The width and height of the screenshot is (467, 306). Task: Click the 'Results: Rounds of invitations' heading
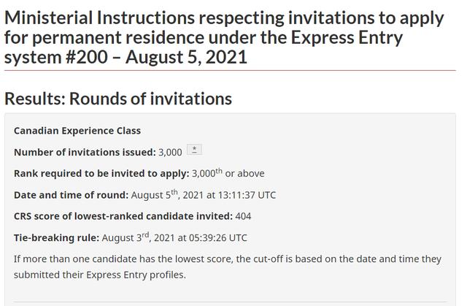118,99
